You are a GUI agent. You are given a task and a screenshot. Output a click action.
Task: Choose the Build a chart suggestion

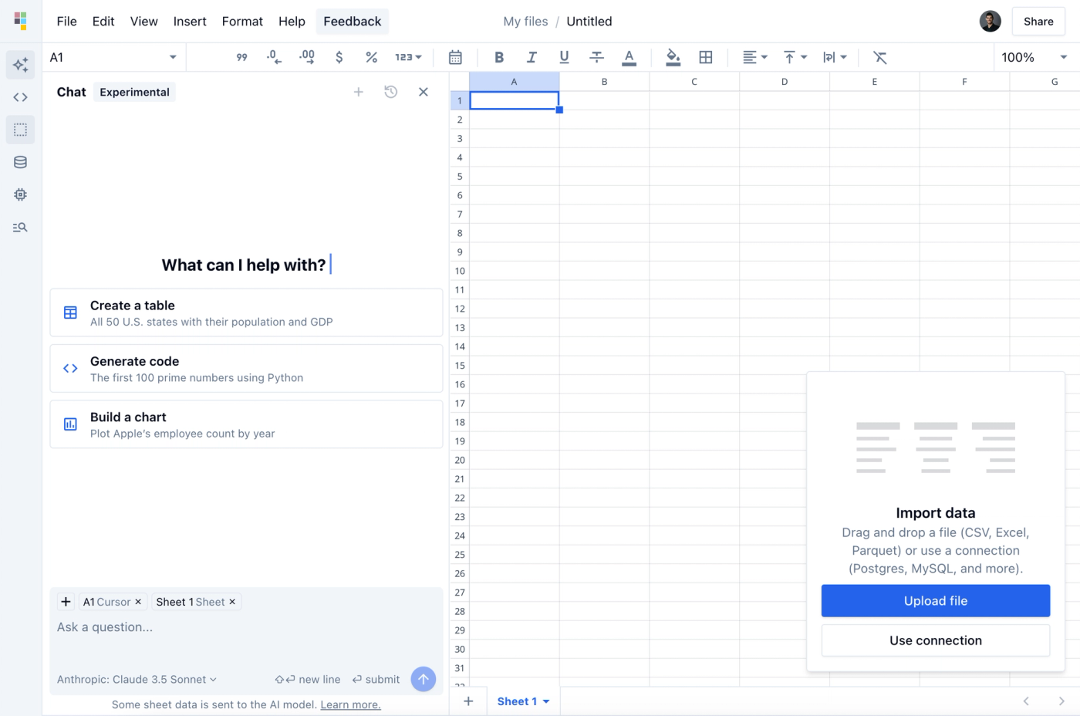point(246,424)
